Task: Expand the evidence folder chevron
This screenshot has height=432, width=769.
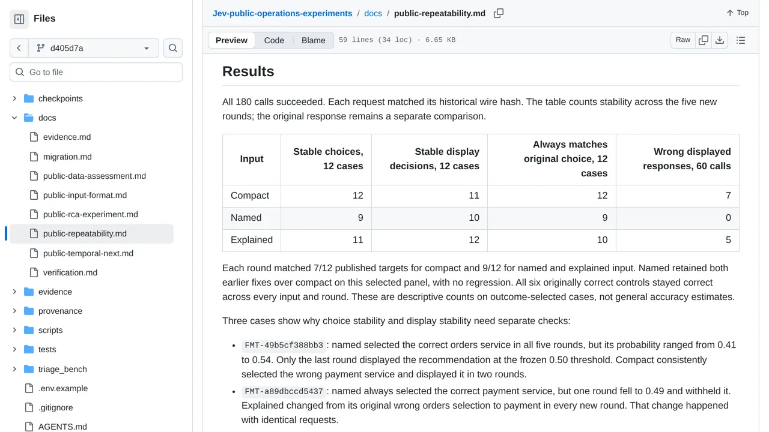Action: coord(14,292)
